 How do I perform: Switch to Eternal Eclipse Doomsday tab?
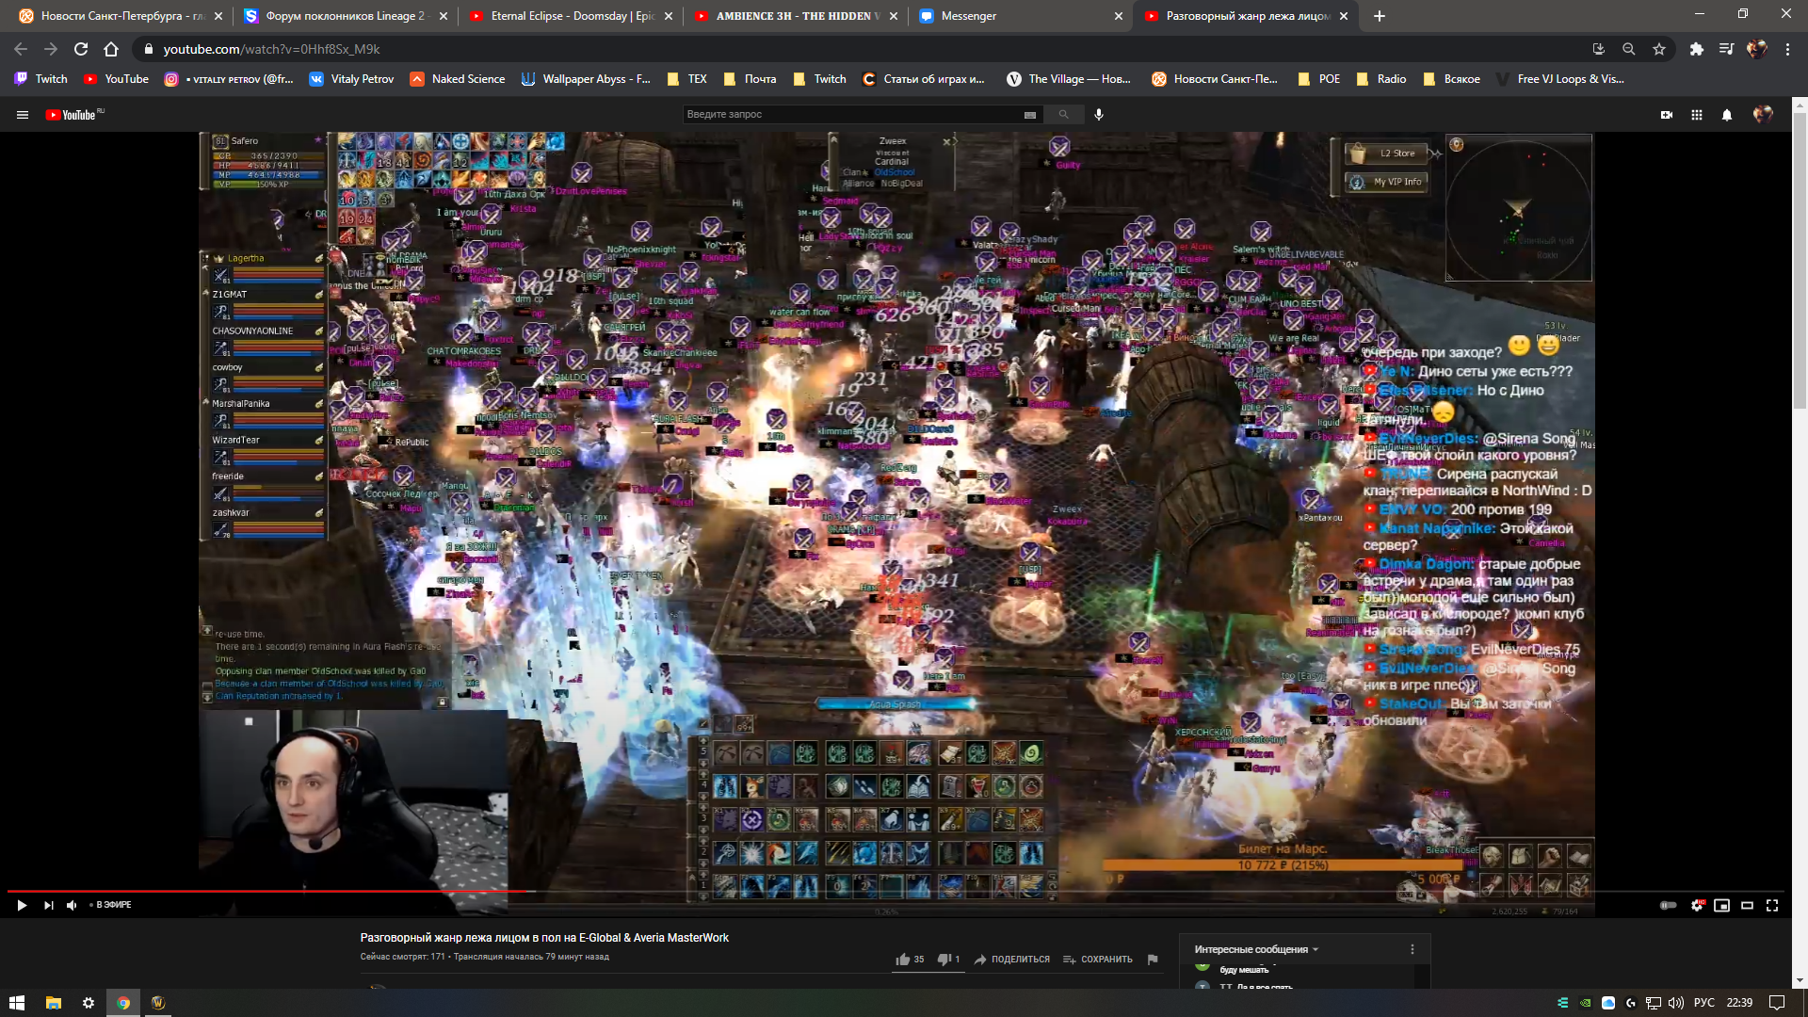[572, 16]
